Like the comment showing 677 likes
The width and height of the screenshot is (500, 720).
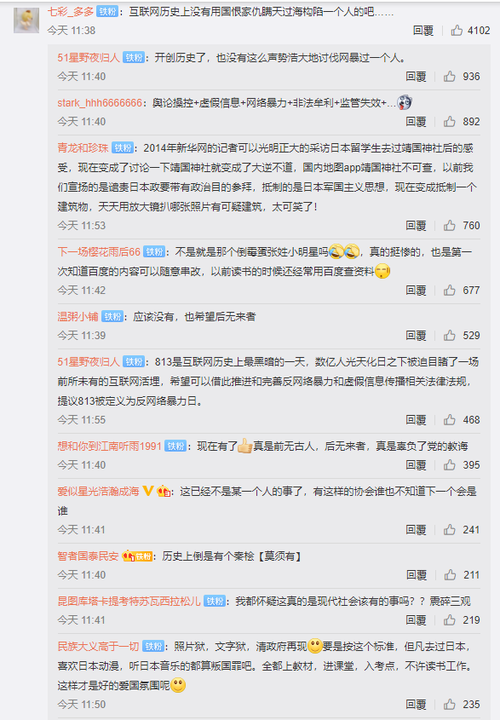tap(450, 291)
